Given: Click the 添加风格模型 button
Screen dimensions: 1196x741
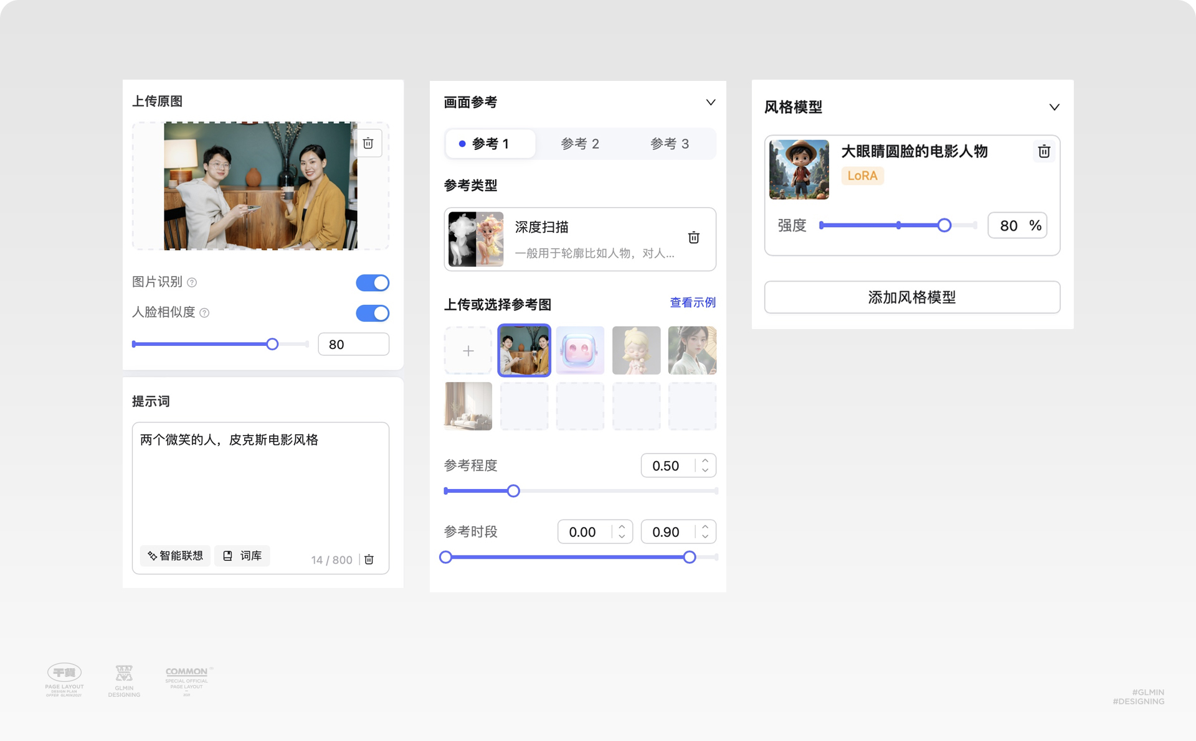Looking at the screenshot, I should [911, 297].
